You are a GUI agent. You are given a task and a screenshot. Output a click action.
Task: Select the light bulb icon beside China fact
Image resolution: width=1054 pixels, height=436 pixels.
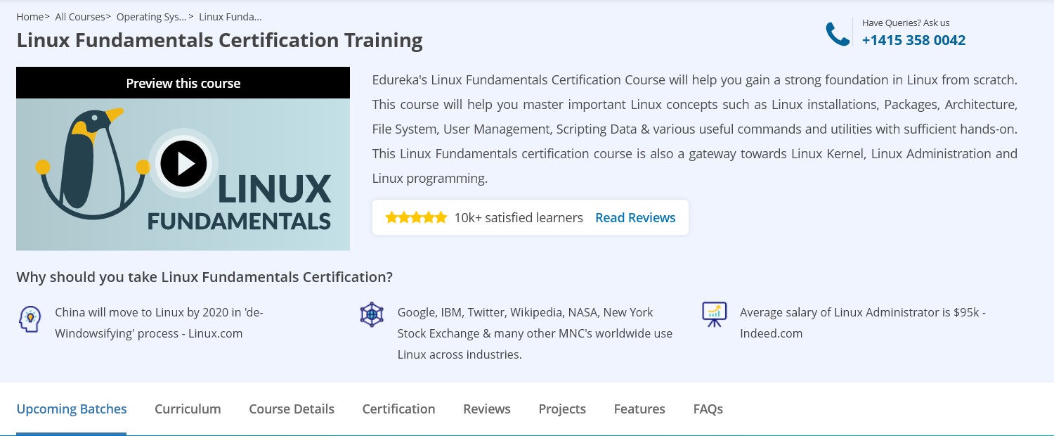click(30, 319)
